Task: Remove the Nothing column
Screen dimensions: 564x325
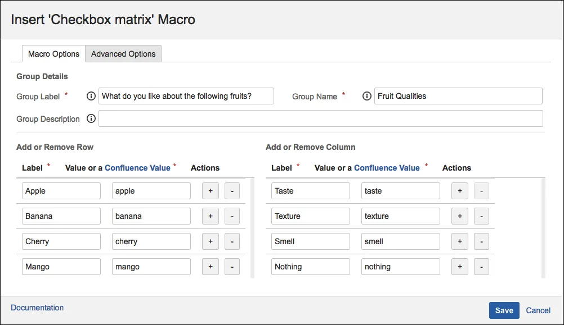Action: coord(481,267)
